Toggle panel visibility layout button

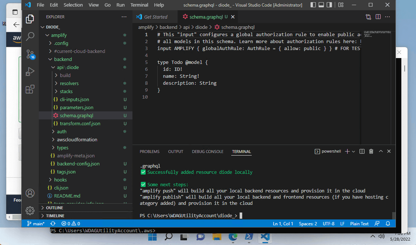coord(321,5)
